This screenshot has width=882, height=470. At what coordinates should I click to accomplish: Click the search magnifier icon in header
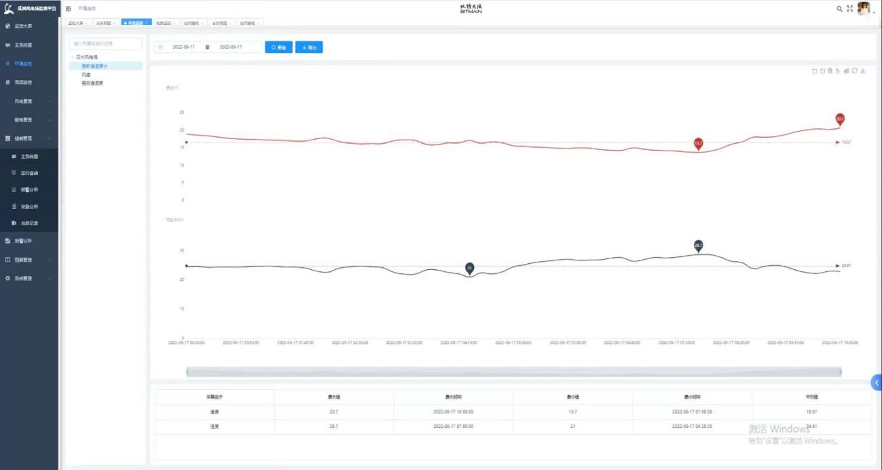point(839,9)
